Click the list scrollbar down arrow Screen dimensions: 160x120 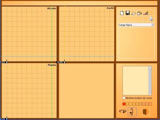150,93
